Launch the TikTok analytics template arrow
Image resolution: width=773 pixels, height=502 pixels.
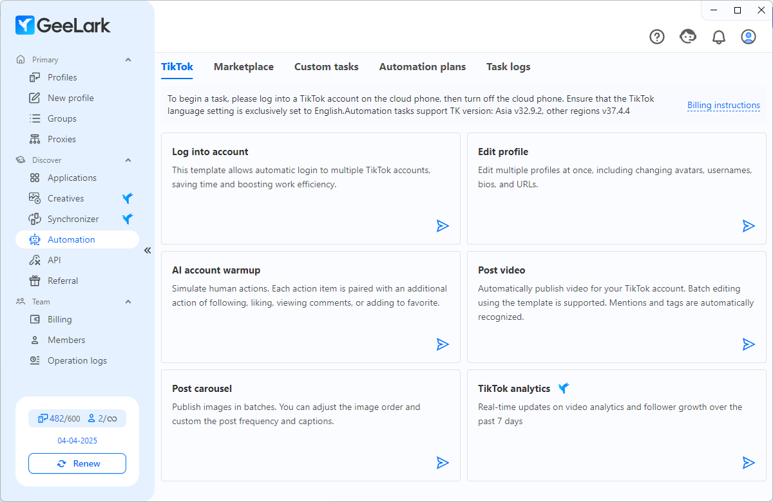(x=749, y=462)
